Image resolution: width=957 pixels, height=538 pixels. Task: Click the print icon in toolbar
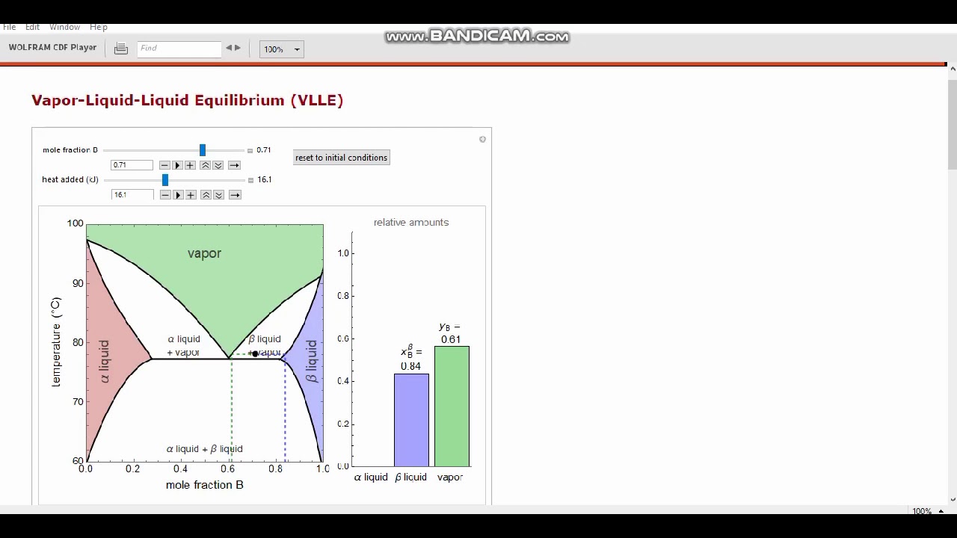(121, 49)
